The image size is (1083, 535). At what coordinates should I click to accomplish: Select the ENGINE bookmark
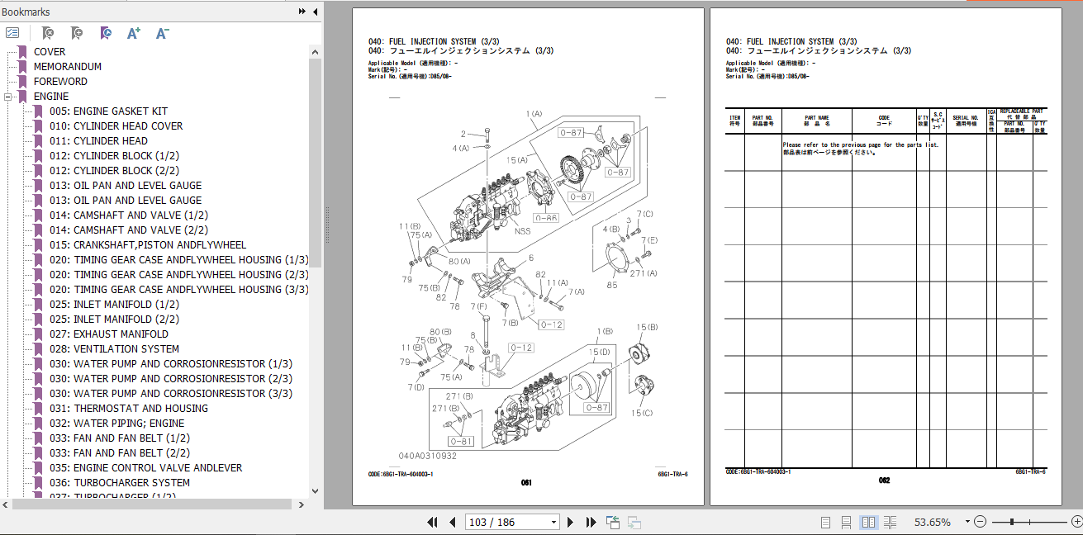(x=51, y=97)
